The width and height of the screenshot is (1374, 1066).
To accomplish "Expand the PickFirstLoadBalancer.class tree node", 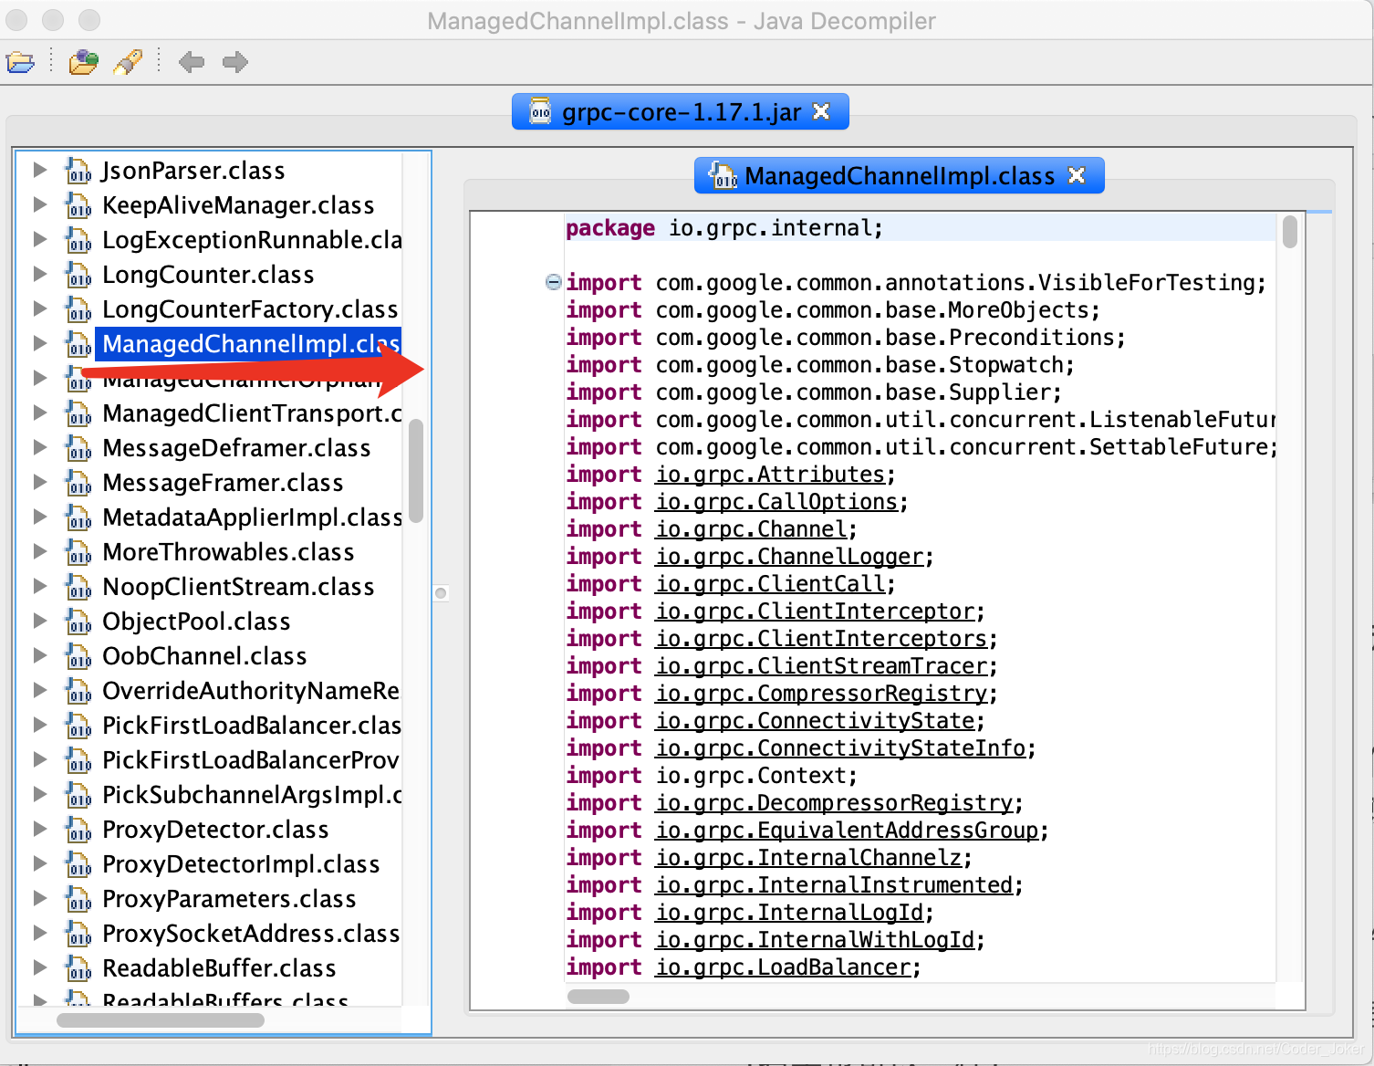I will (x=39, y=725).
